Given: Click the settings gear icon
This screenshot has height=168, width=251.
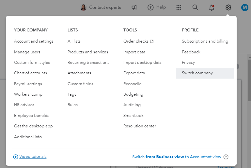Looking at the screenshot, I should (228, 7).
